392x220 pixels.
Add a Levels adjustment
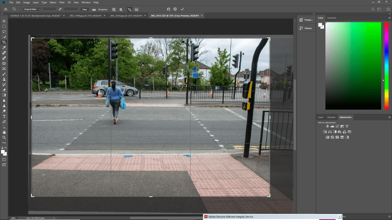pos(332,126)
